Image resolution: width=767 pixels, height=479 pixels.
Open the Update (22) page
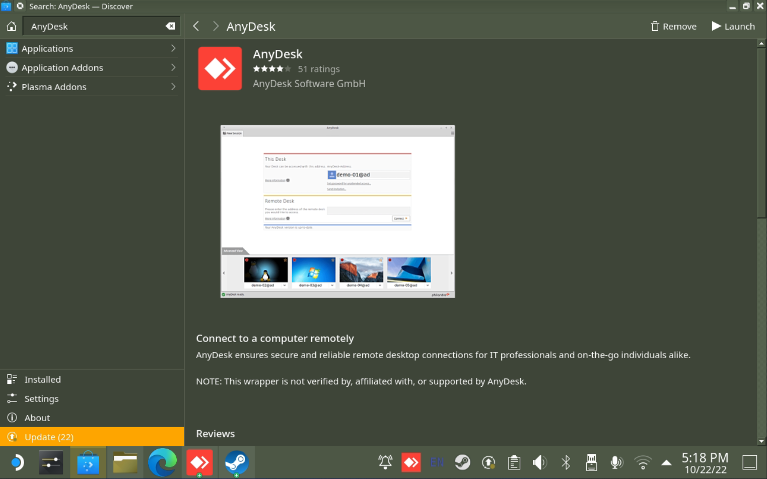tap(92, 437)
